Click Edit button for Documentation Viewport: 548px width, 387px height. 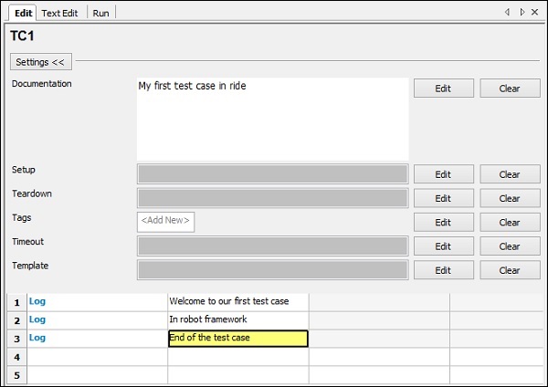tap(443, 89)
